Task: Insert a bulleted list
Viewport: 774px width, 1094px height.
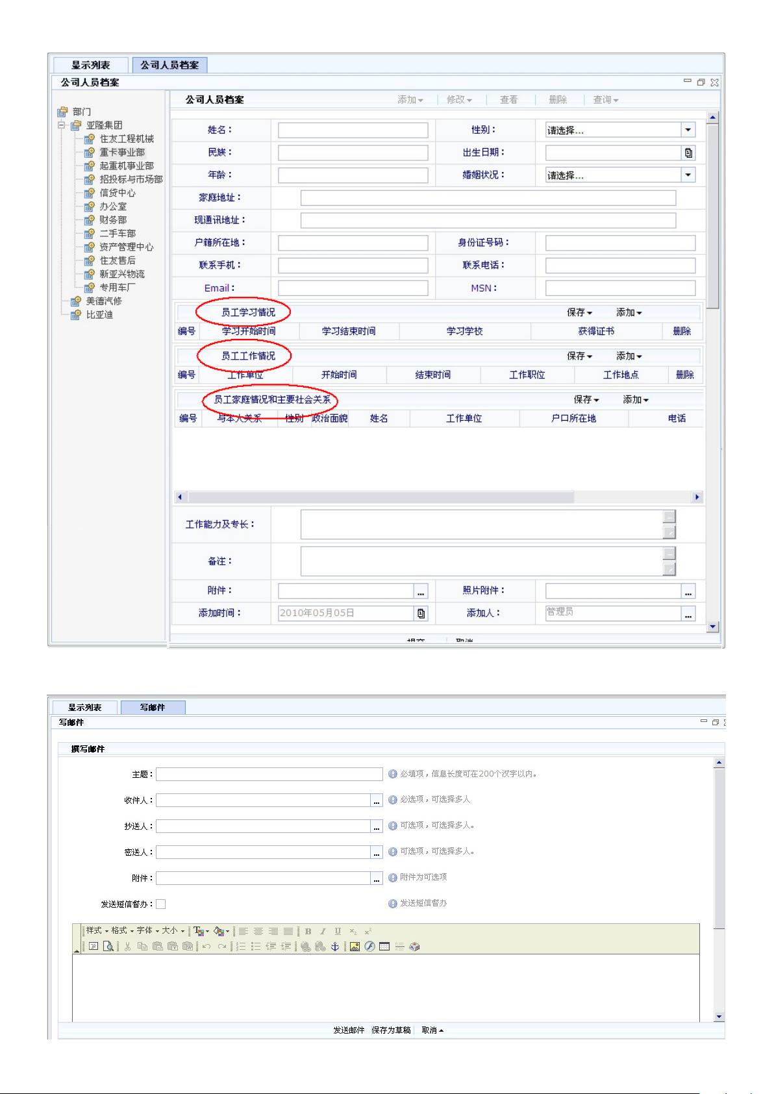Action: click(256, 947)
